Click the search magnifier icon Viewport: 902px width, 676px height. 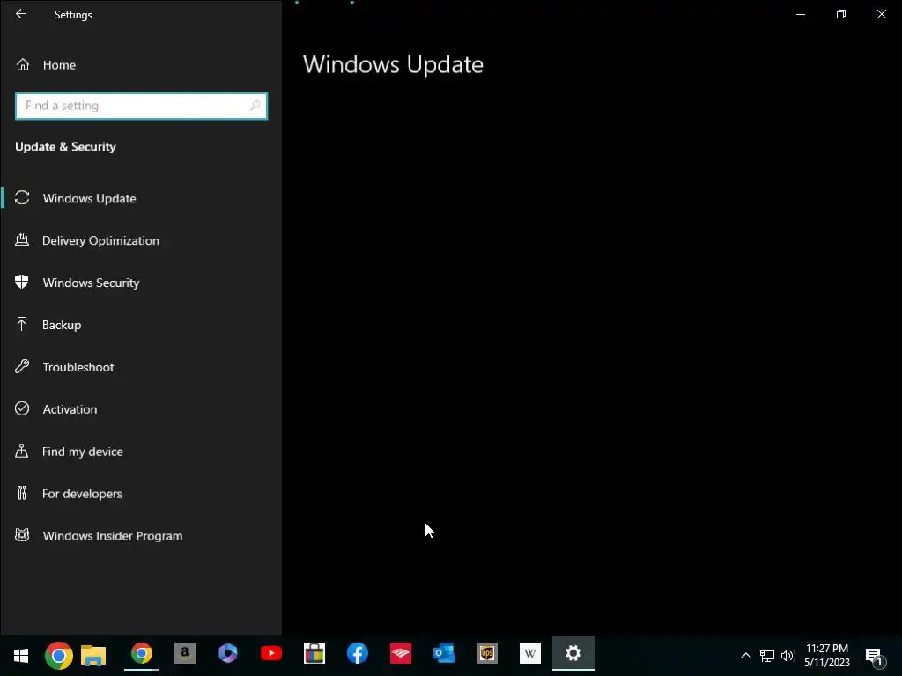pyautogui.click(x=255, y=106)
